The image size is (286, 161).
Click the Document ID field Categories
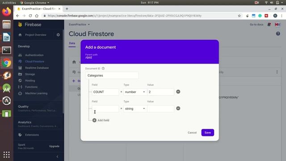click(112, 76)
